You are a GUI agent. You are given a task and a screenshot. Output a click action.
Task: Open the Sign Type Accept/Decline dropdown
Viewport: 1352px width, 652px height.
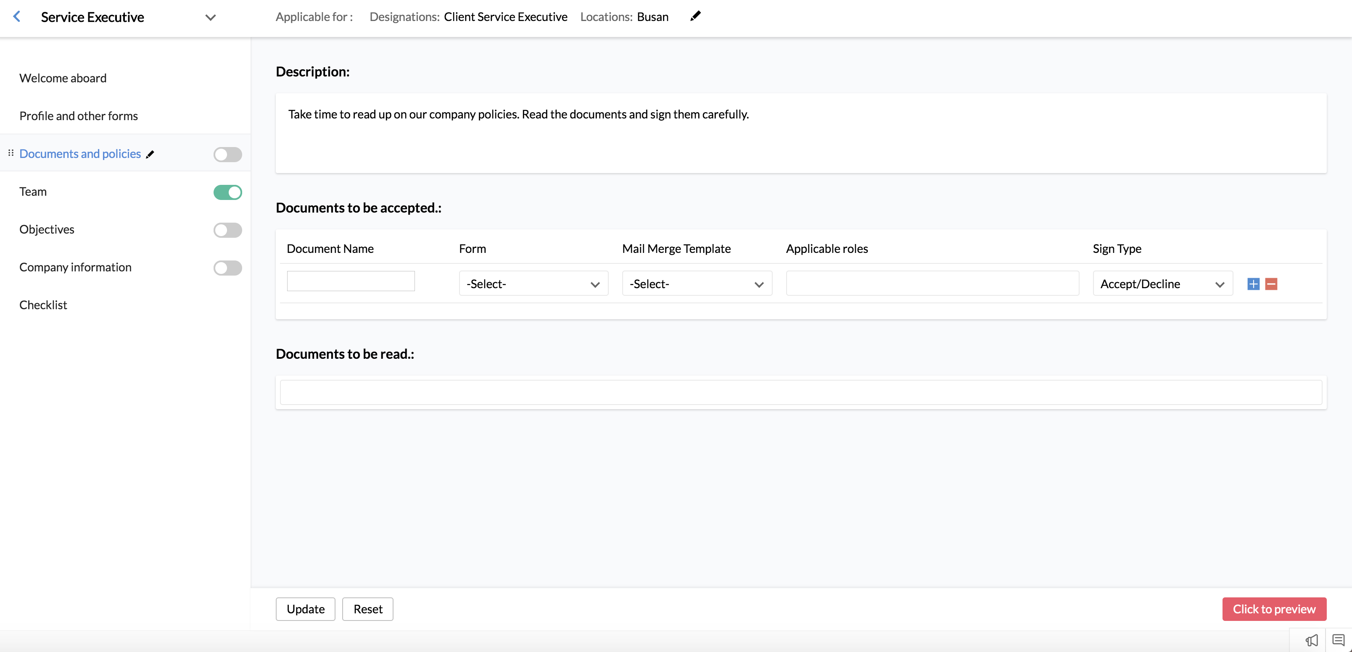pyautogui.click(x=1162, y=284)
